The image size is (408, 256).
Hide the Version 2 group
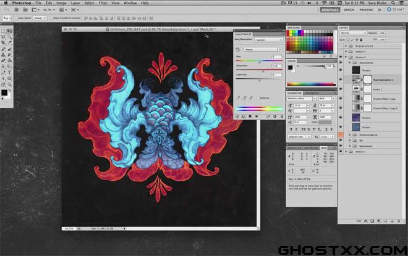coord(341,57)
